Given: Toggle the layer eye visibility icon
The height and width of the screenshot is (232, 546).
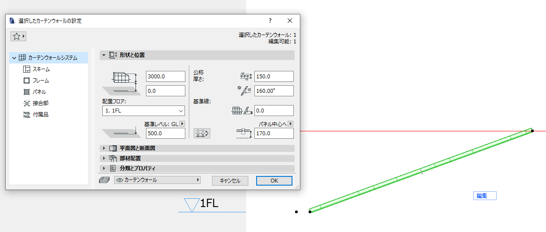Looking at the screenshot, I should tap(119, 180).
